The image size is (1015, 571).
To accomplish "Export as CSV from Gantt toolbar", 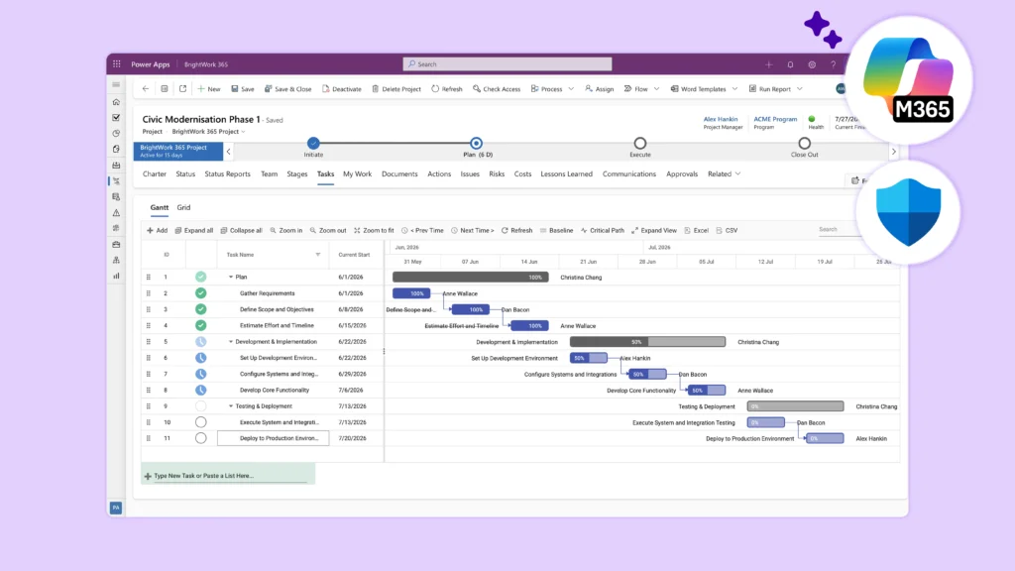I will pos(727,230).
